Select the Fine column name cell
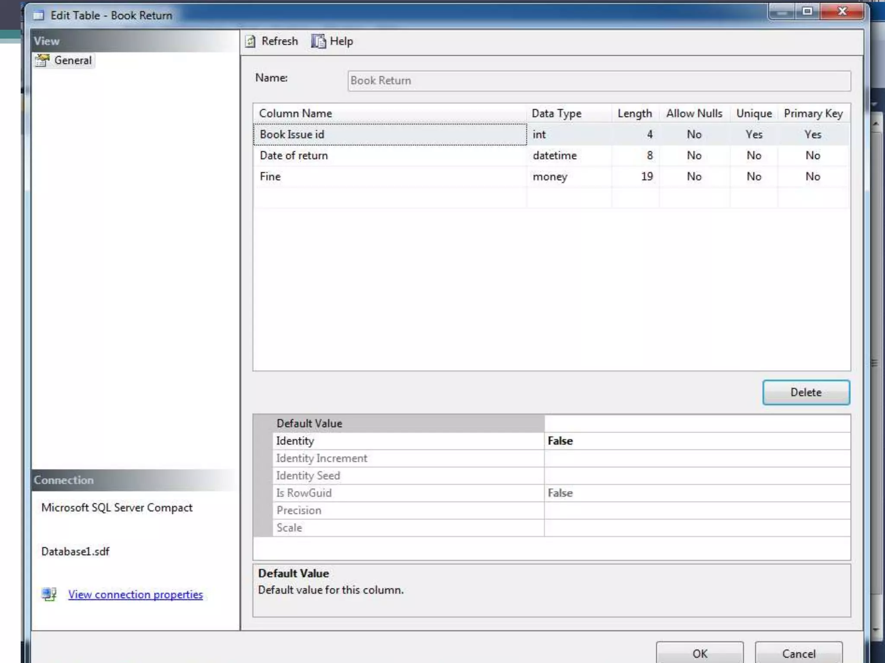This screenshot has width=885, height=663. [x=390, y=177]
